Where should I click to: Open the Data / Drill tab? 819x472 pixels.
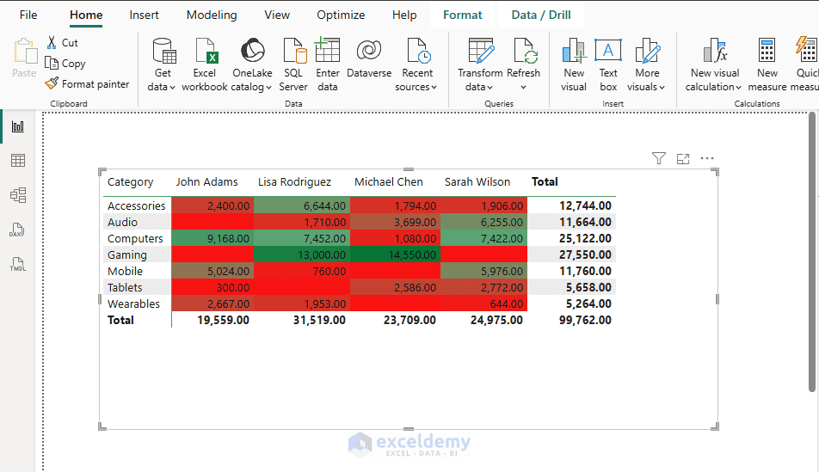(540, 15)
